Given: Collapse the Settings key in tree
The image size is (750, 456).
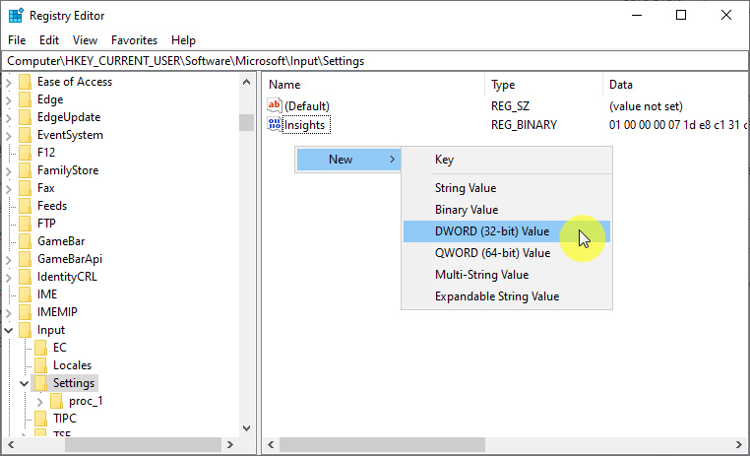Looking at the screenshot, I should [25, 383].
